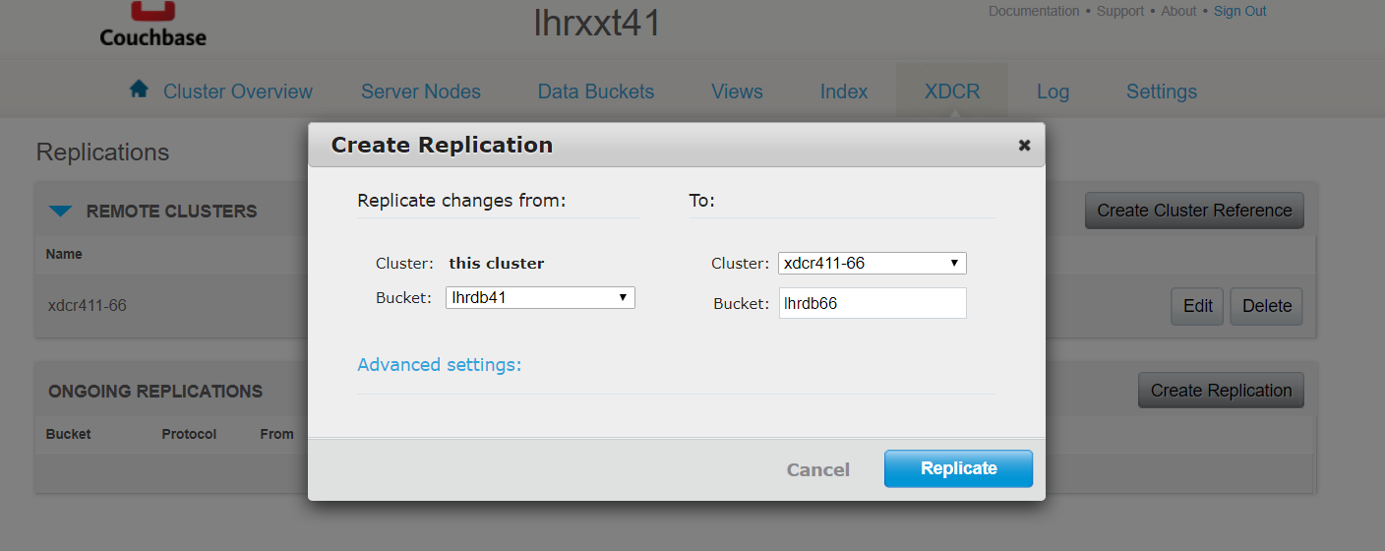Open the Documentation link

point(1034,12)
